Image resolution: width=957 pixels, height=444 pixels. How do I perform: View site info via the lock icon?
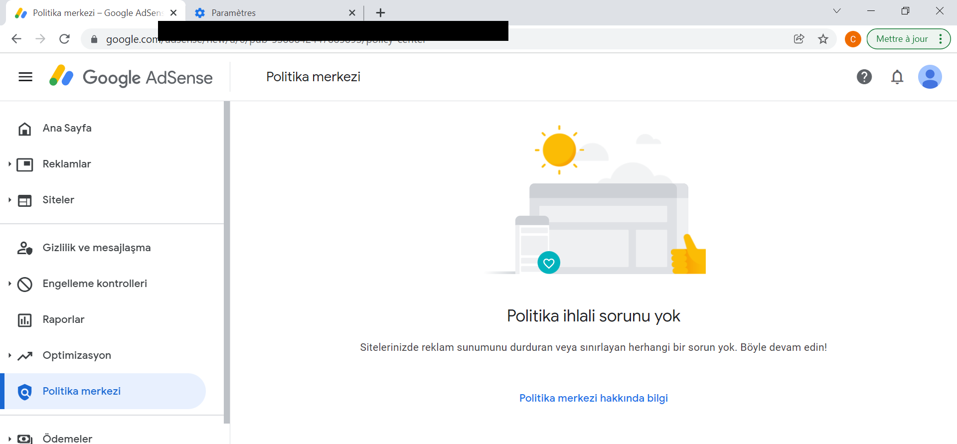94,39
